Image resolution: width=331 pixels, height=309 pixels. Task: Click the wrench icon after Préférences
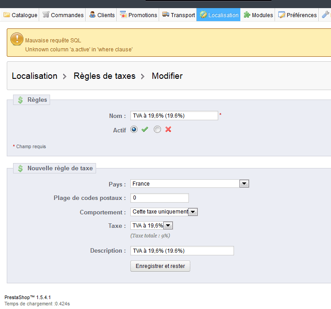325,14
